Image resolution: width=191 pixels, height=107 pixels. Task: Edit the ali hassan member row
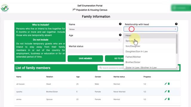[x=166, y=84]
